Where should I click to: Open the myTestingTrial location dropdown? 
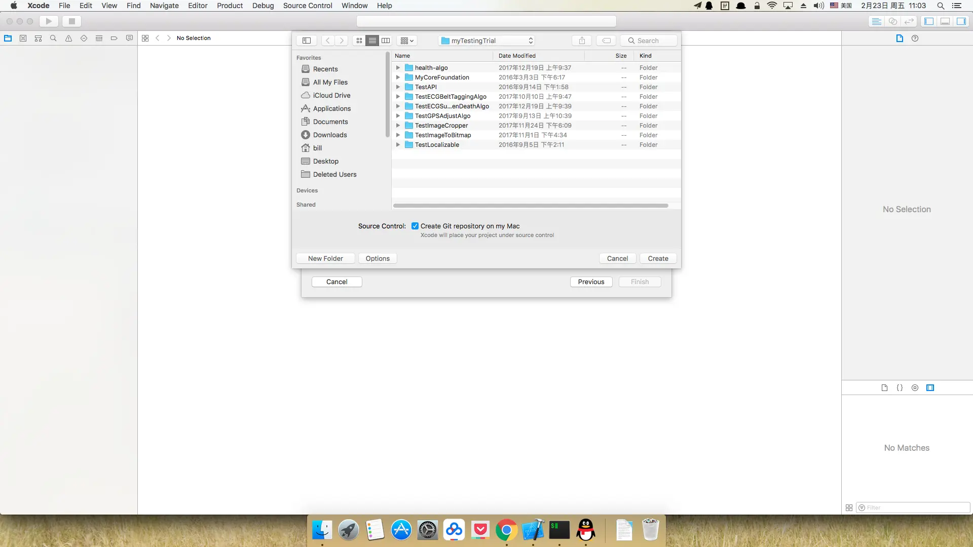pyautogui.click(x=486, y=41)
